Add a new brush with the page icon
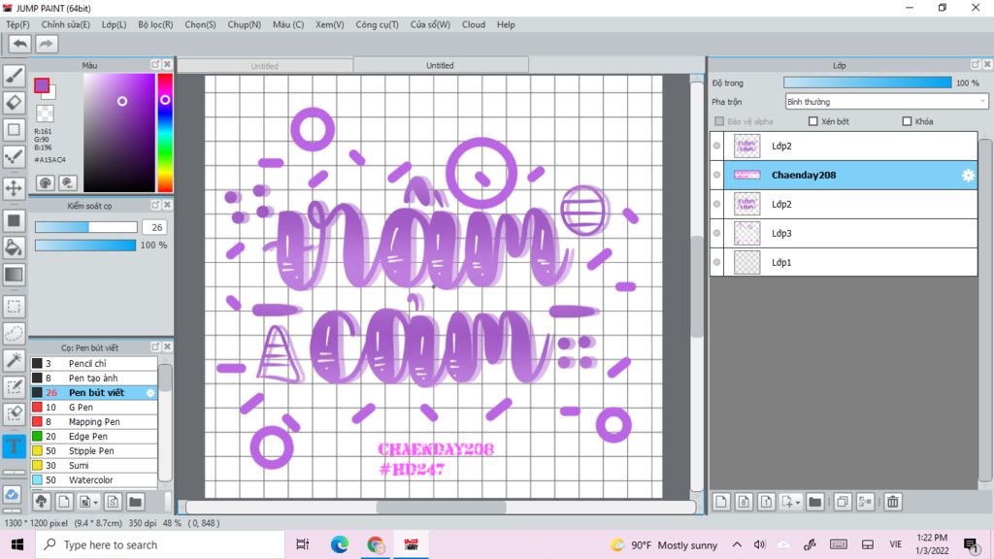The image size is (994, 559). coord(64,502)
